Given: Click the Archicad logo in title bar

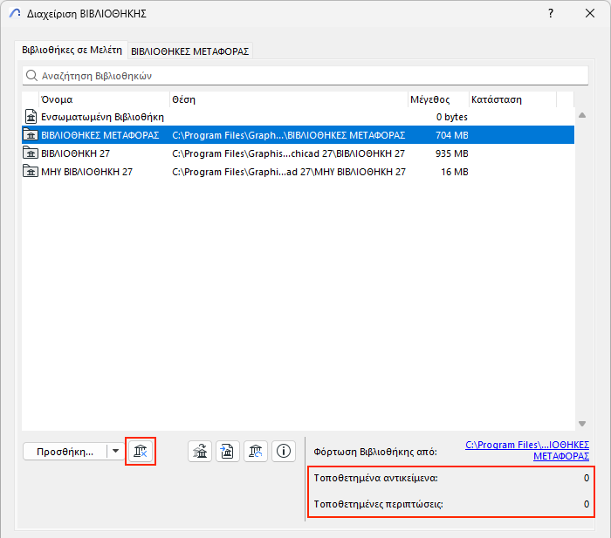Looking at the screenshot, I should (x=15, y=14).
